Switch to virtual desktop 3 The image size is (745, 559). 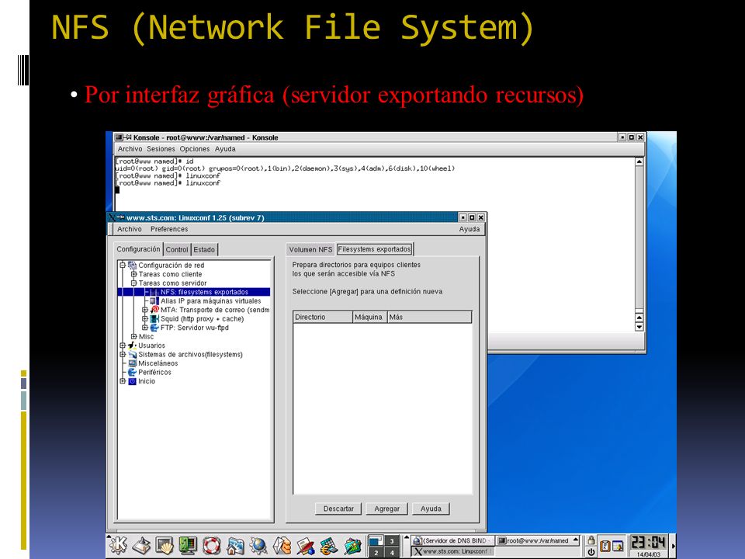(x=392, y=541)
